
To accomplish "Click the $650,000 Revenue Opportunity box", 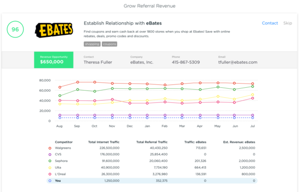I will click(54, 60).
